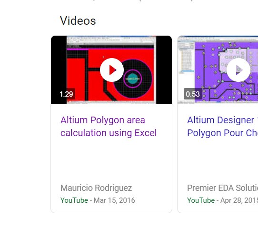258x238 pixels.
Task: Click the Apr 28, 2015 date text
Action: (x=239, y=200)
